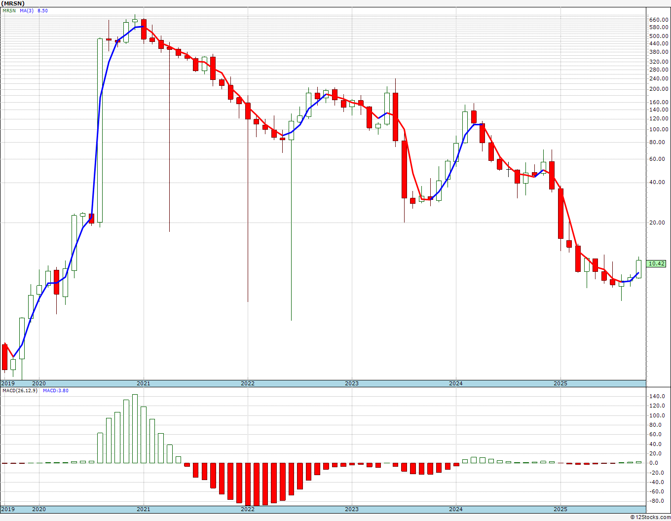
Task: Select 2023 on the price chart time axis
Action: 351,383
